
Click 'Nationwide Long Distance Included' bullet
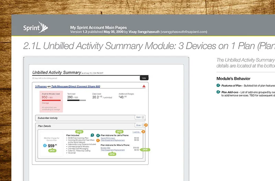coord(82,144)
